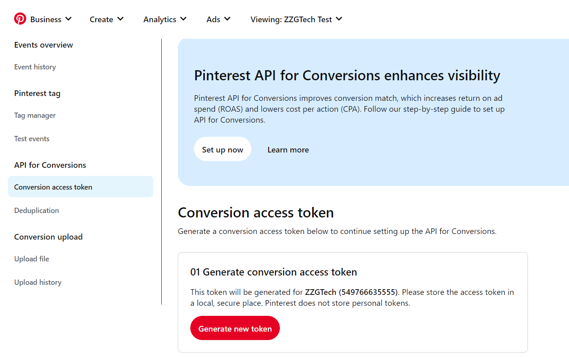Expand the Business chevron arrow
This screenshot has width=569, height=357.
coord(68,19)
